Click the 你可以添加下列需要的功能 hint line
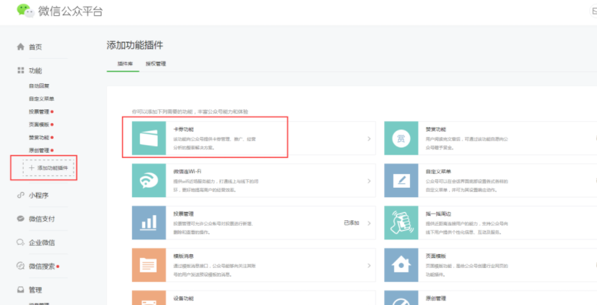The image size is (597, 305). point(190,112)
